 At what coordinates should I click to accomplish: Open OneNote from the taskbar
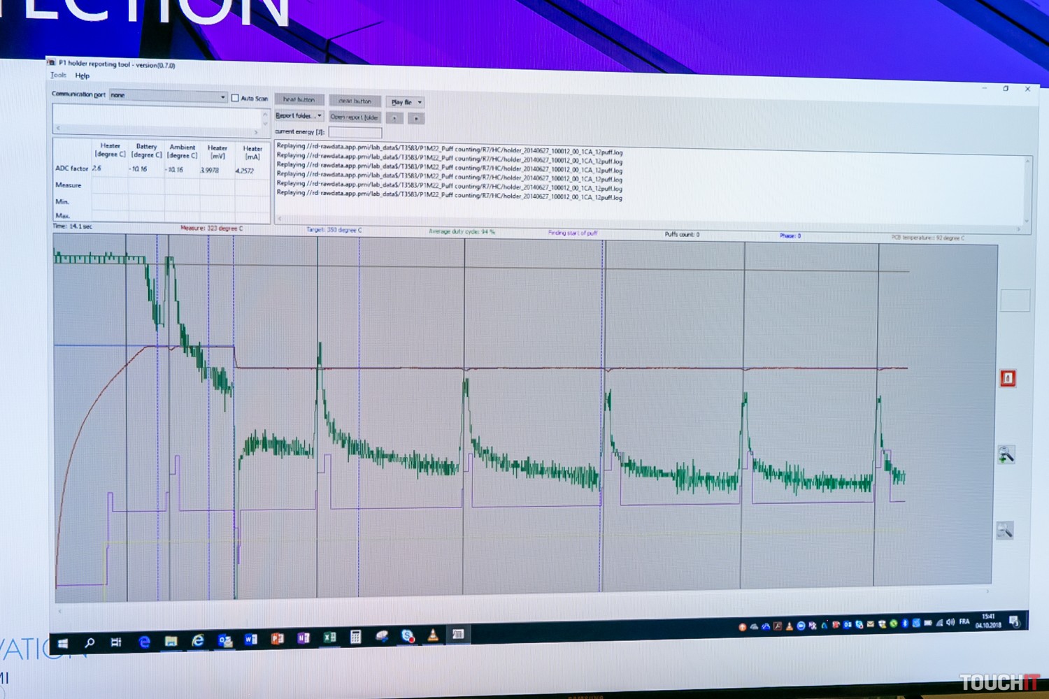coord(304,637)
